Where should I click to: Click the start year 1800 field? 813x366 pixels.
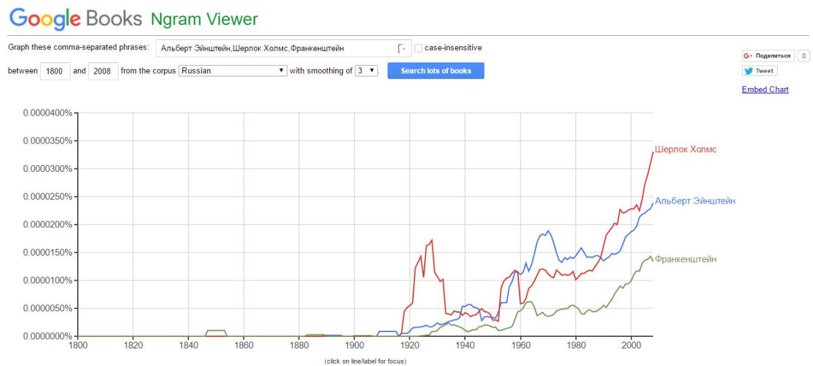coord(55,71)
